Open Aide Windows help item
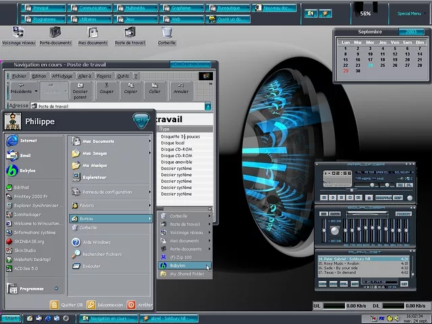This screenshot has height=324, width=432. point(96,242)
